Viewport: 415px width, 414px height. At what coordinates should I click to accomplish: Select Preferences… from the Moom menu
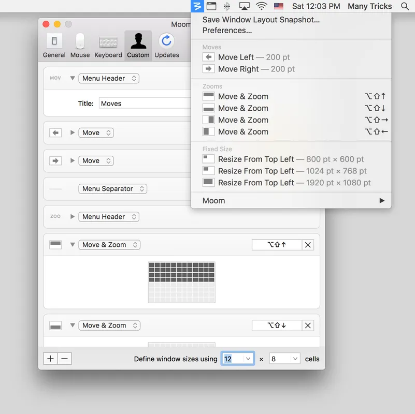[227, 31]
